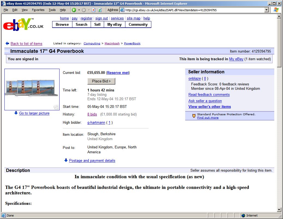Open the Favorites menu
The height and width of the screenshot is (219, 283).
pos(38,10)
